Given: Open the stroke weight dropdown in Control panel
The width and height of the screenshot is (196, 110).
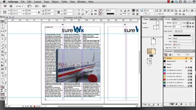Looking at the screenshot, I should (x=116, y=11).
